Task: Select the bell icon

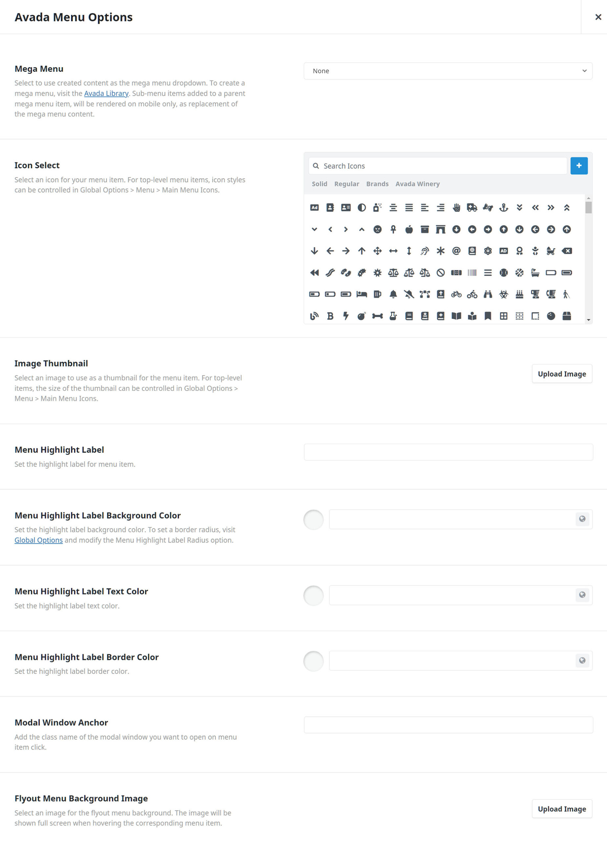Action: tap(393, 294)
